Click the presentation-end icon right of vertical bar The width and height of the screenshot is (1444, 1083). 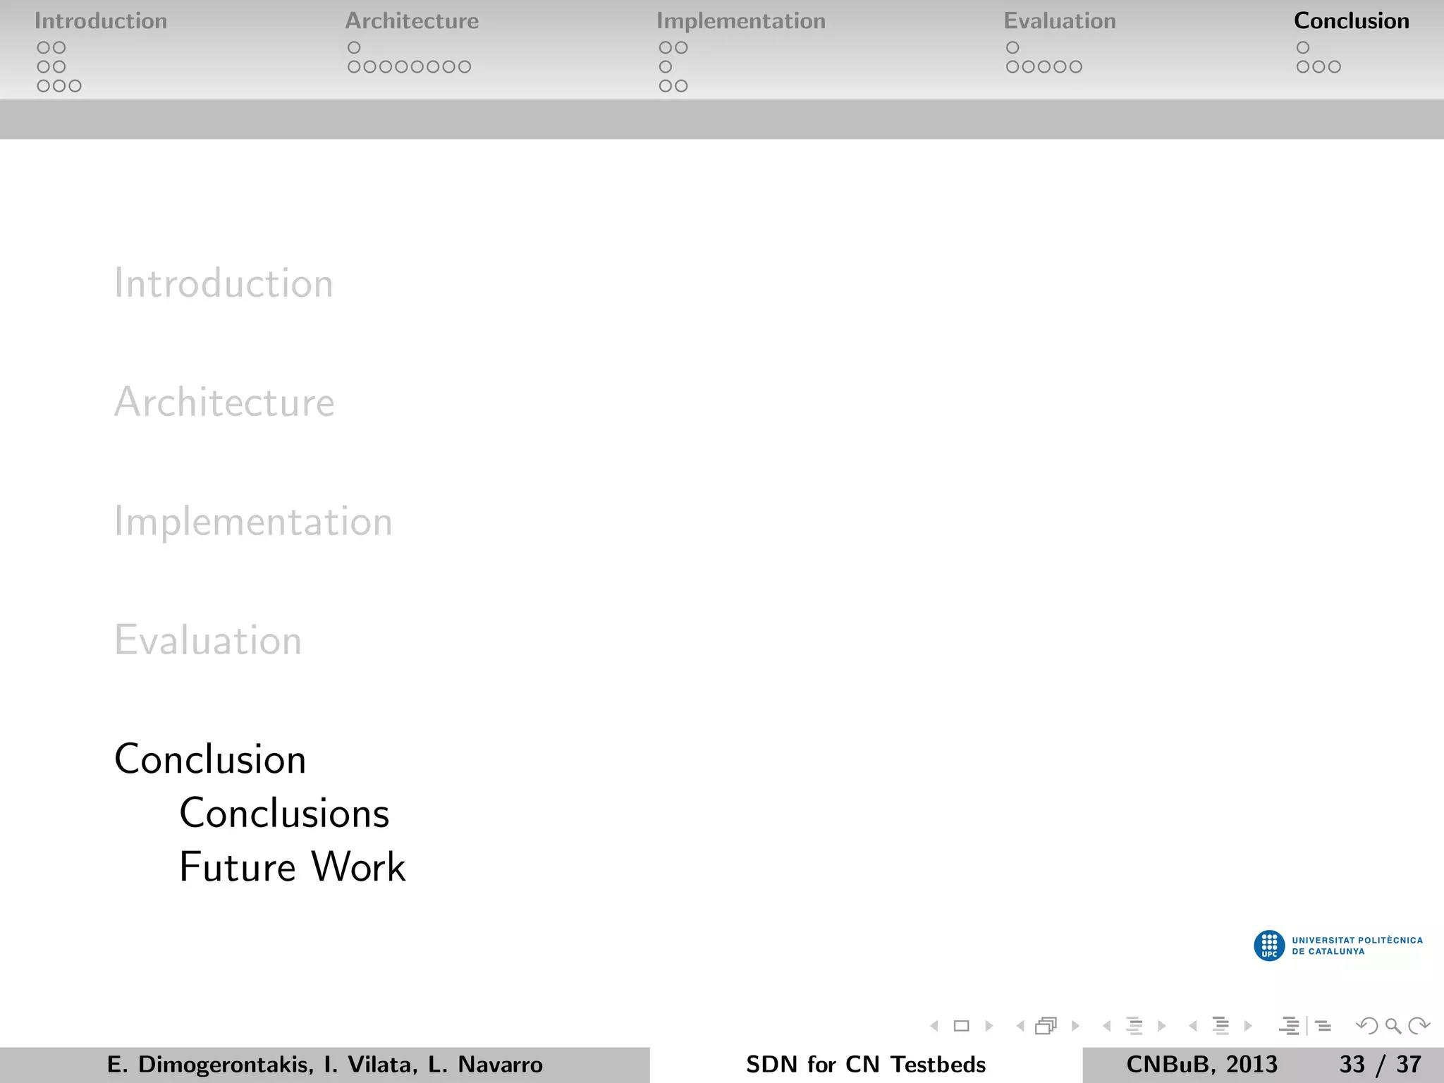coord(1323,1026)
